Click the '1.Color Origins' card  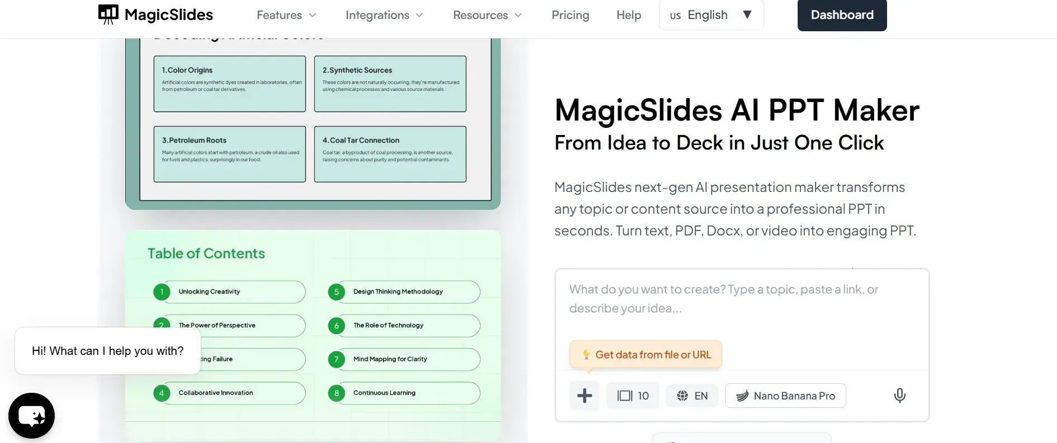(x=230, y=84)
